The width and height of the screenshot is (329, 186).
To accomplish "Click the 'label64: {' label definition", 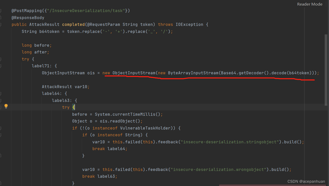I will [54, 94].
